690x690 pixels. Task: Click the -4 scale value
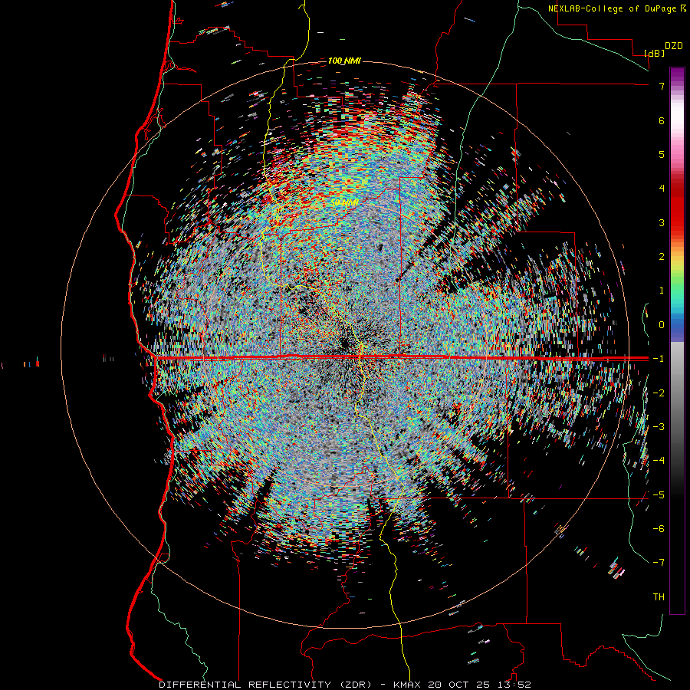click(x=659, y=461)
